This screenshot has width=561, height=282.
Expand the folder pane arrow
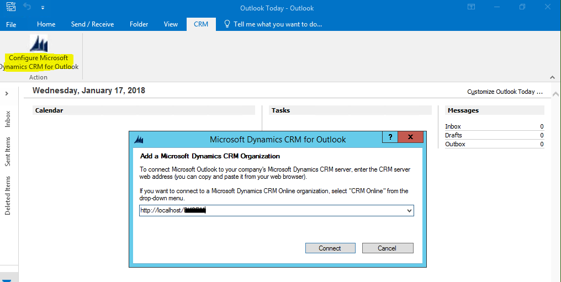(x=7, y=94)
